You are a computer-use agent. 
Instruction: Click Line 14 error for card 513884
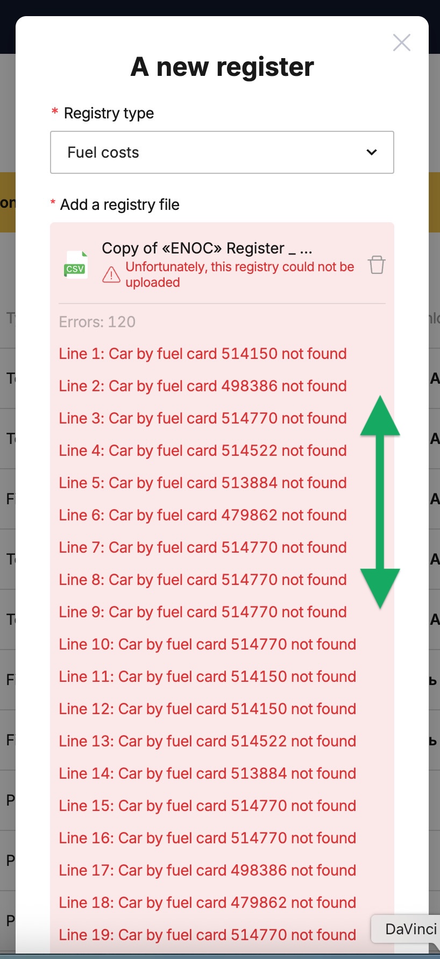[x=208, y=773]
